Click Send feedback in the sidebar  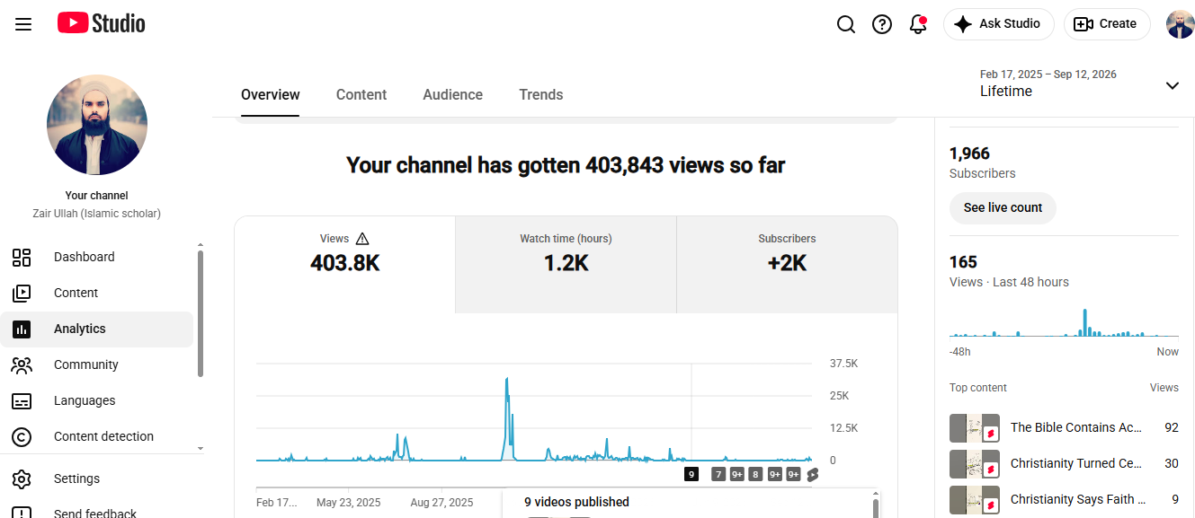click(97, 512)
